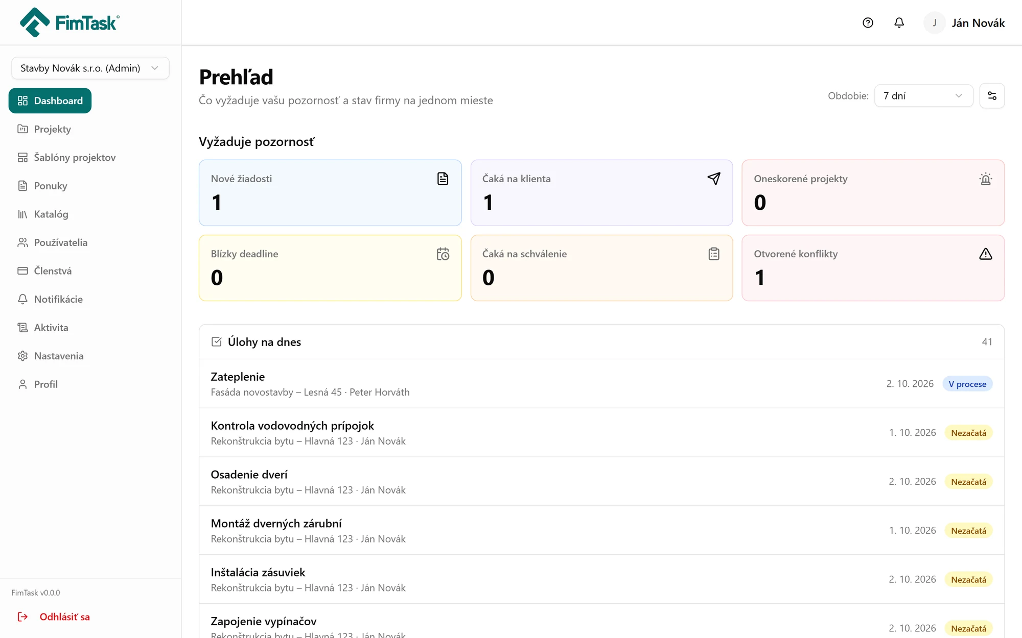Image resolution: width=1022 pixels, height=638 pixels.
Task: Open Kontrola vodovodných prípojok task
Action: 601,433
